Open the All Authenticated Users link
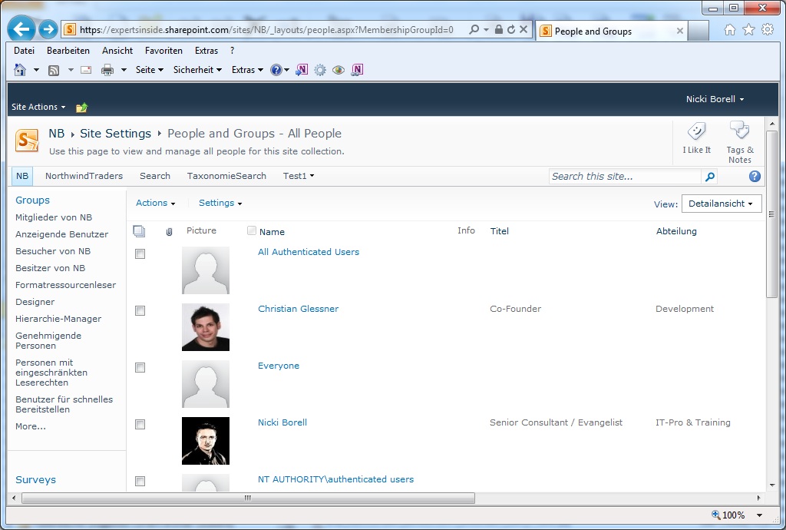This screenshot has height=530, width=786. (x=308, y=251)
